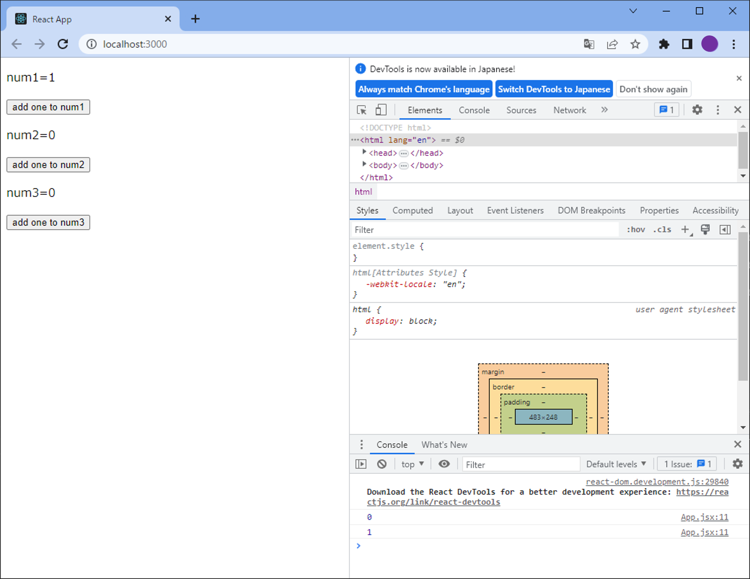The height and width of the screenshot is (579, 750).
Task: Click add one to num3 button
Action: click(48, 222)
